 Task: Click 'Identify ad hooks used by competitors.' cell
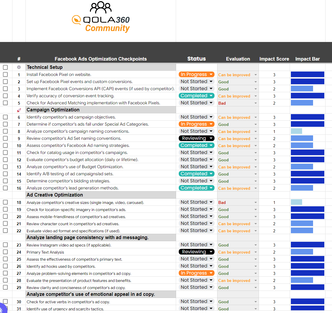click(x=101, y=266)
